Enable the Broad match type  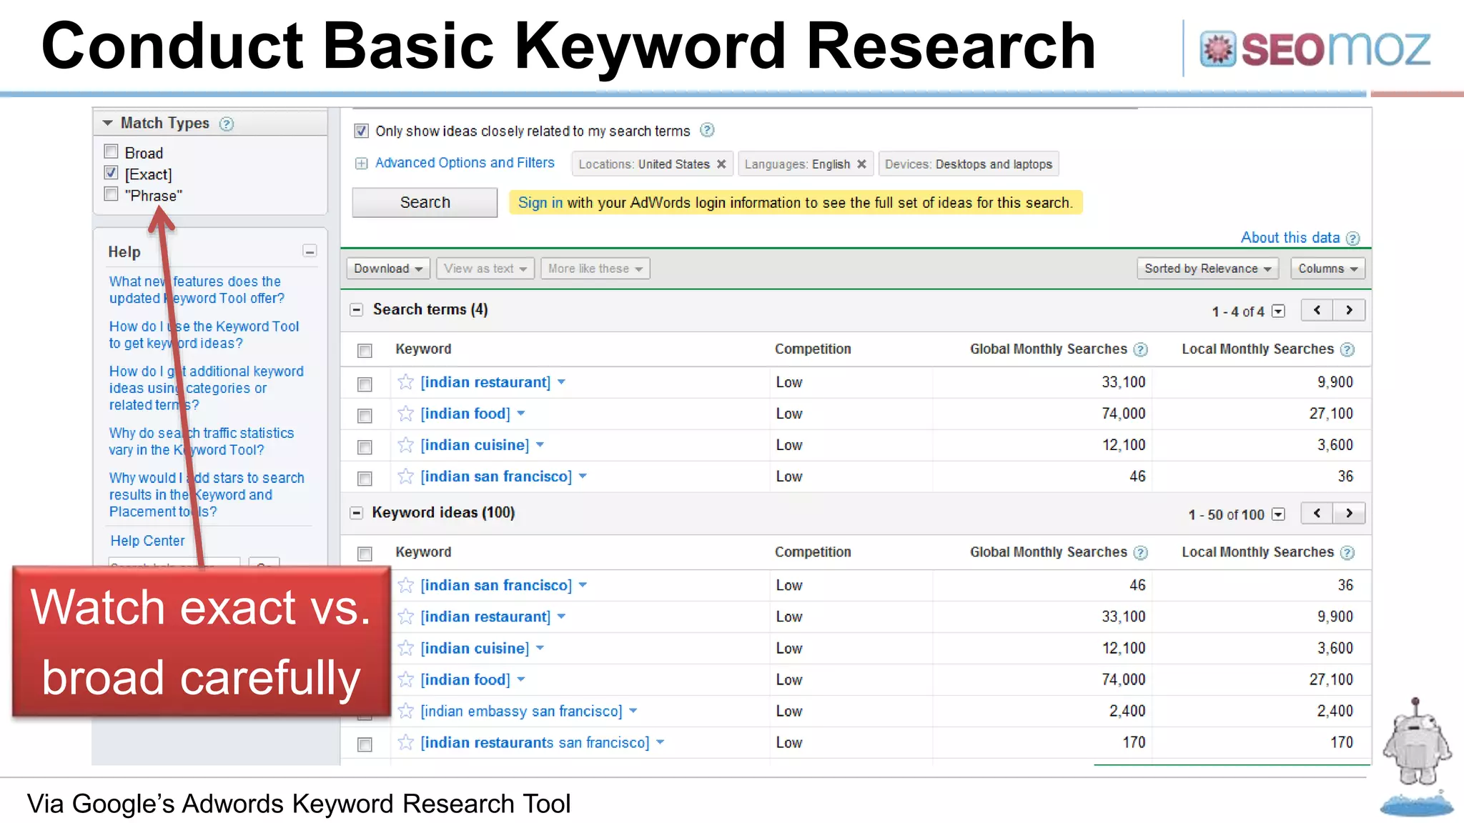pyautogui.click(x=111, y=151)
